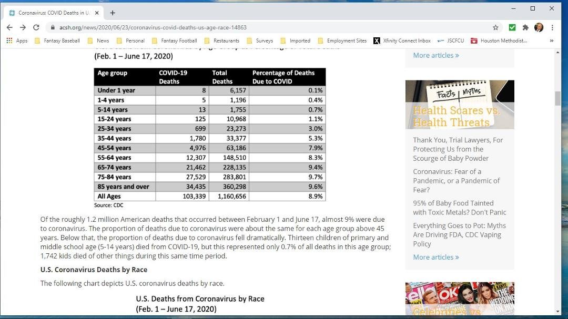The height and width of the screenshot is (319, 568).
Task: Open a new browser tab
Action: [113, 13]
